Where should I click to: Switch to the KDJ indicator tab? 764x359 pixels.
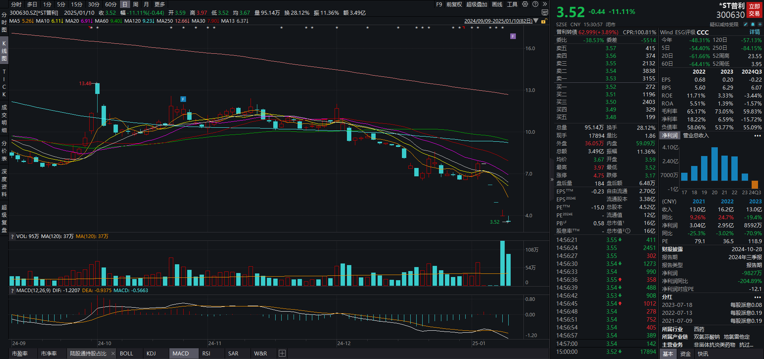tap(151, 353)
